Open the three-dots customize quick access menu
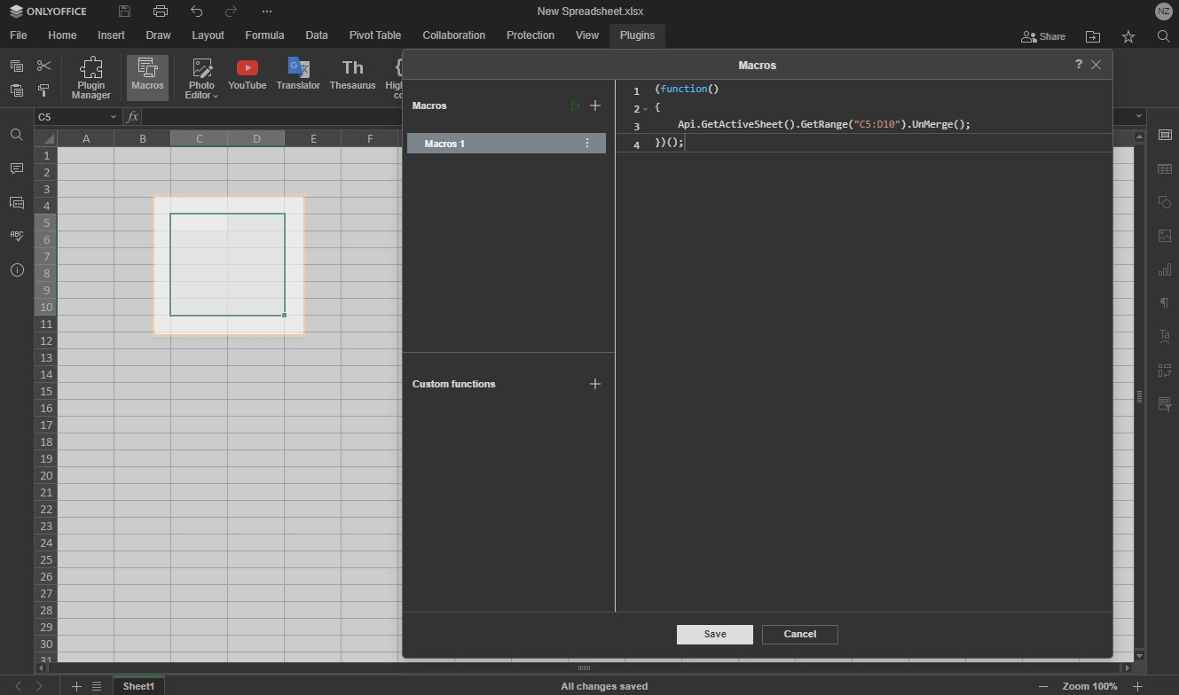This screenshot has width=1179, height=695. (x=267, y=12)
